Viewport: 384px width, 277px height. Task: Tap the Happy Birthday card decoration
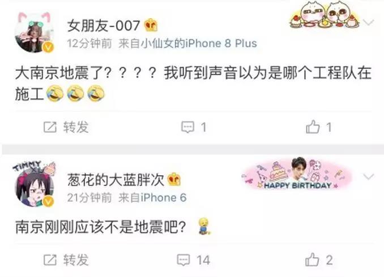pyautogui.click(x=297, y=174)
